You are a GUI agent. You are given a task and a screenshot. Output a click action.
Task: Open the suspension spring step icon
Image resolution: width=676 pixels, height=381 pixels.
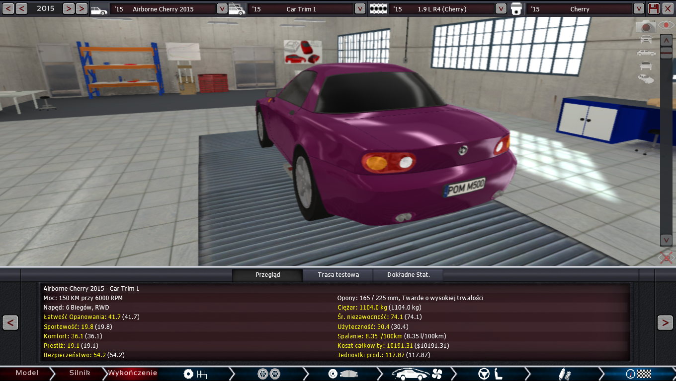coord(564,374)
